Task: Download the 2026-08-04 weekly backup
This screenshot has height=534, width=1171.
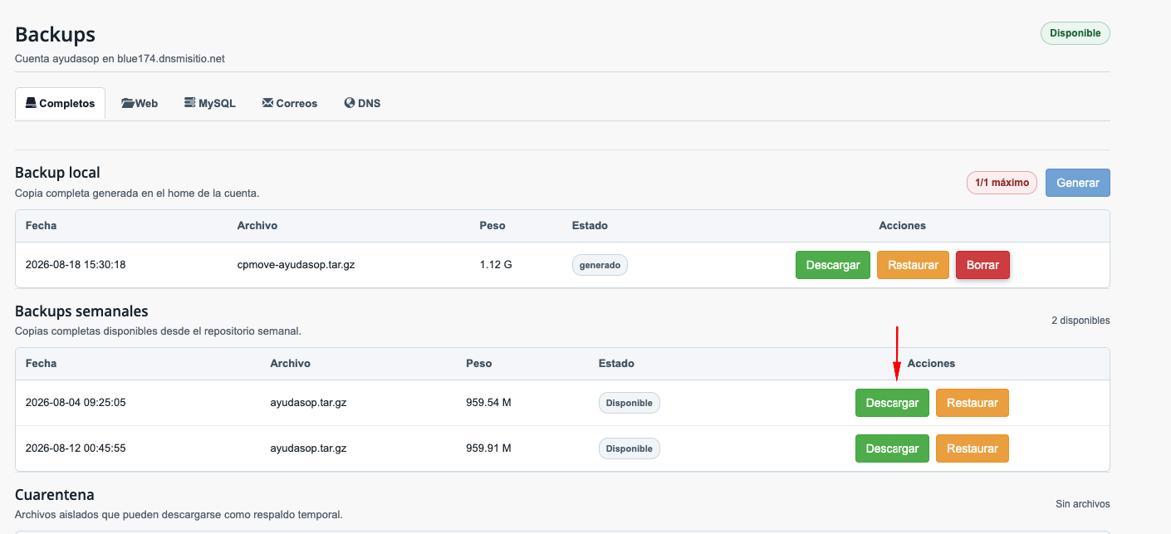Action: pos(892,403)
